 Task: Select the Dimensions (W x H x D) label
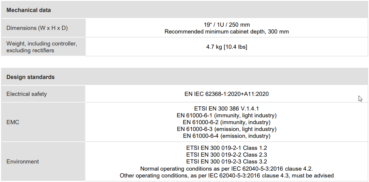37,28
